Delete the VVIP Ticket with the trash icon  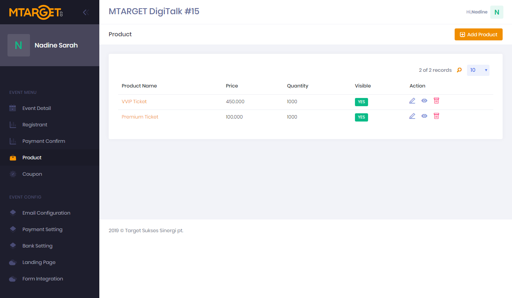tap(436, 101)
